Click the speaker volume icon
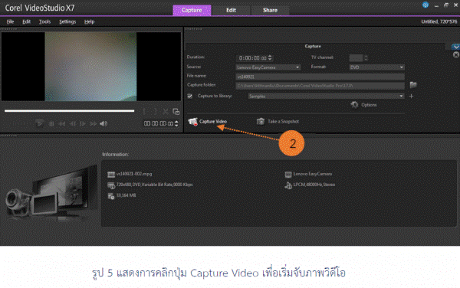Viewport: 460px width, 288px height. [x=103, y=123]
